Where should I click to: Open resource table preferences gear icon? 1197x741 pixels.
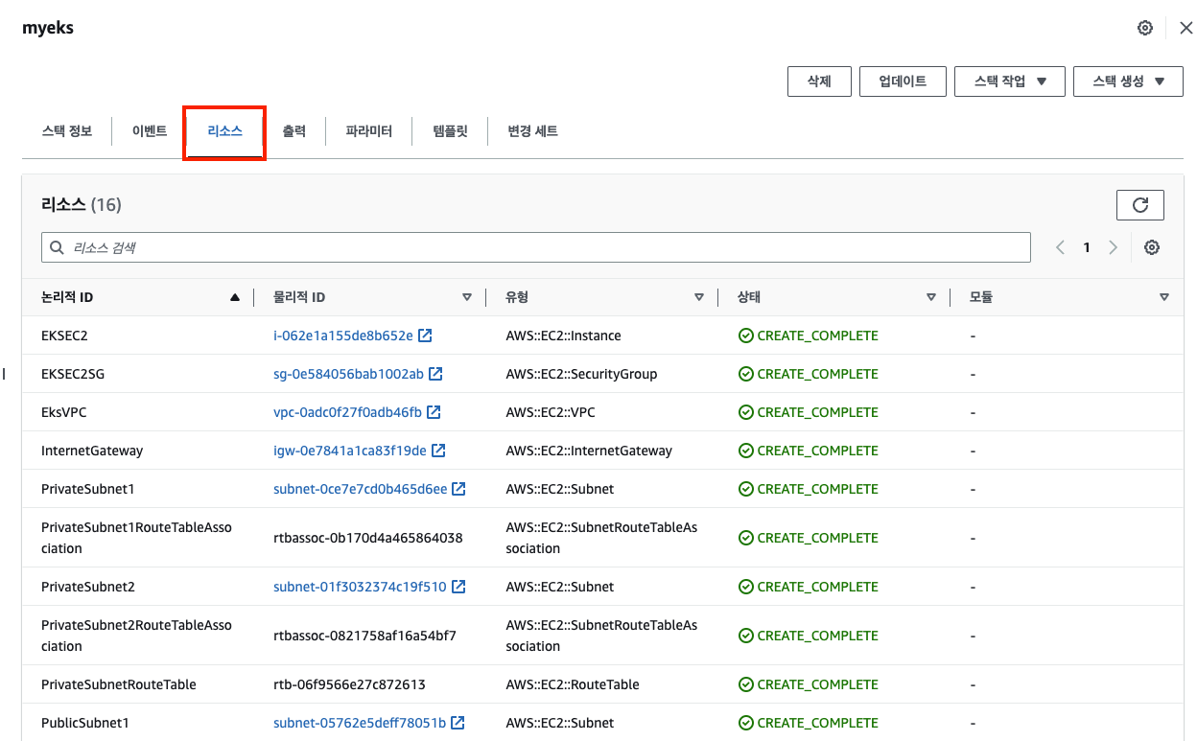[1152, 247]
